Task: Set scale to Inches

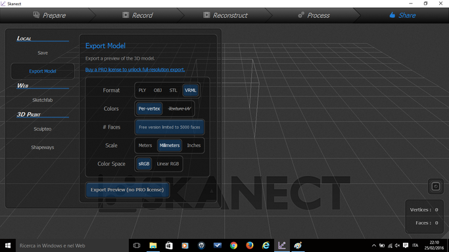Action: click(x=194, y=146)
